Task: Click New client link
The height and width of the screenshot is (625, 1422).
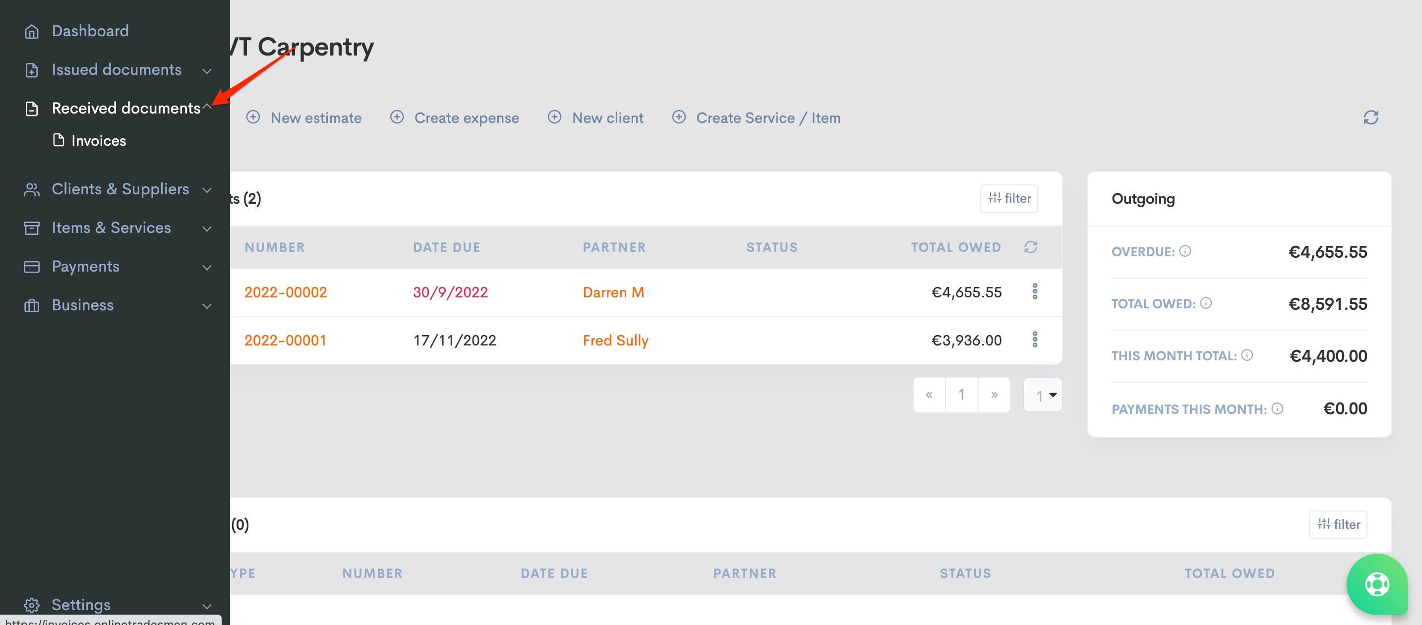Action: (608, 117)
